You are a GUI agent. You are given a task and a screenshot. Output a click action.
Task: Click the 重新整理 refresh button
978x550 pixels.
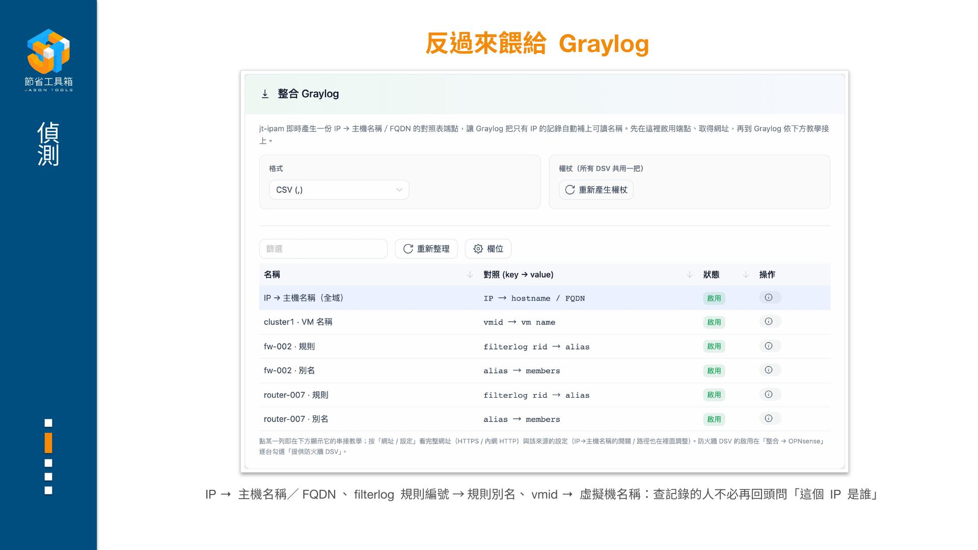click(426, 249)
